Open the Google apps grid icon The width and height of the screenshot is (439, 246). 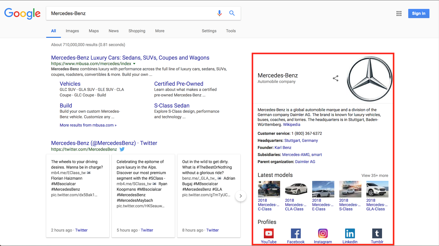coord(399,13)
